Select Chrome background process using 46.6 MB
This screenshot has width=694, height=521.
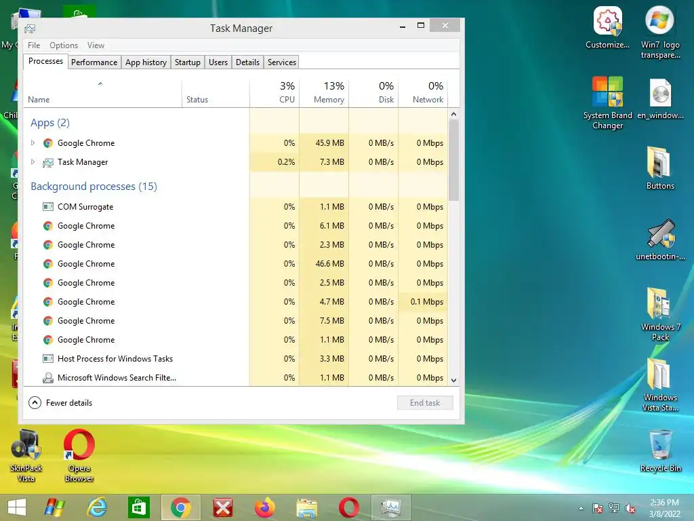[235, 264]
